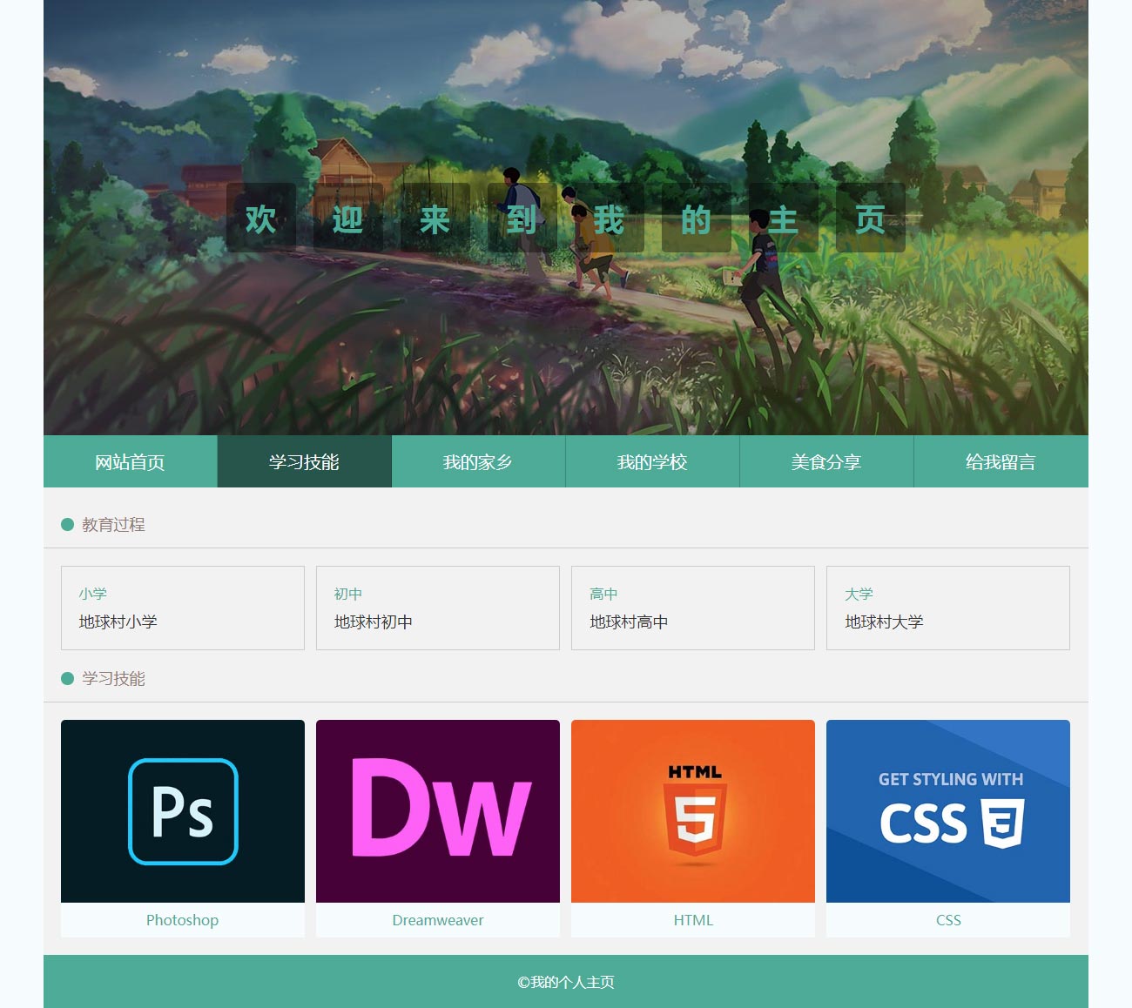The height and width of the screenshot is (1008, 1132).
Task: Switch to the 美食分享 tab
Action: (x=827, y=461)
